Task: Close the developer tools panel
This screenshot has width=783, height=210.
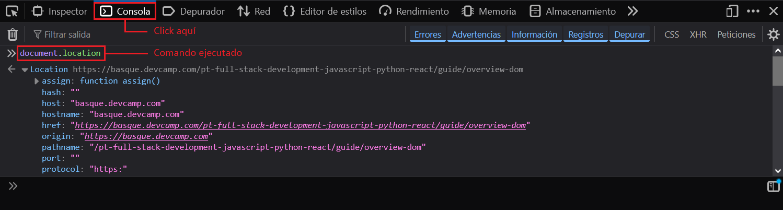Action: [x=774, y=11]
